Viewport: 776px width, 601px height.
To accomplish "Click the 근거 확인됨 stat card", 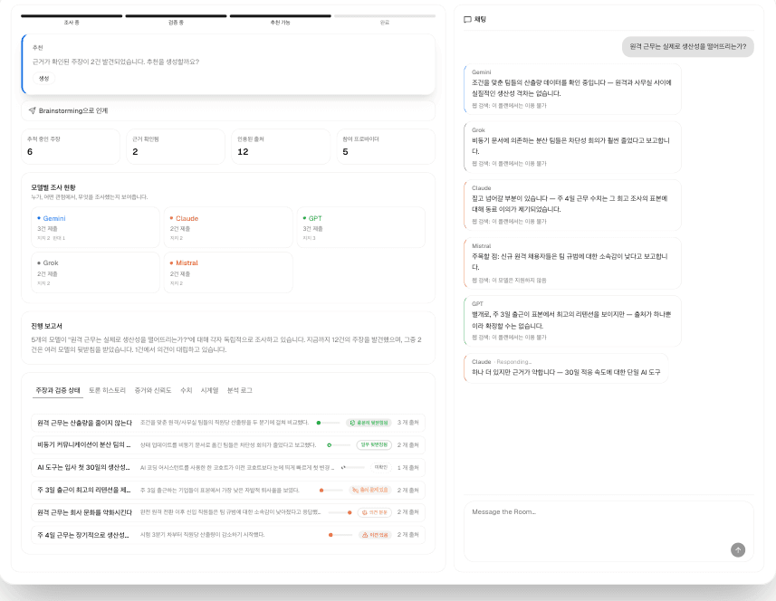I will tap(176, 147).
